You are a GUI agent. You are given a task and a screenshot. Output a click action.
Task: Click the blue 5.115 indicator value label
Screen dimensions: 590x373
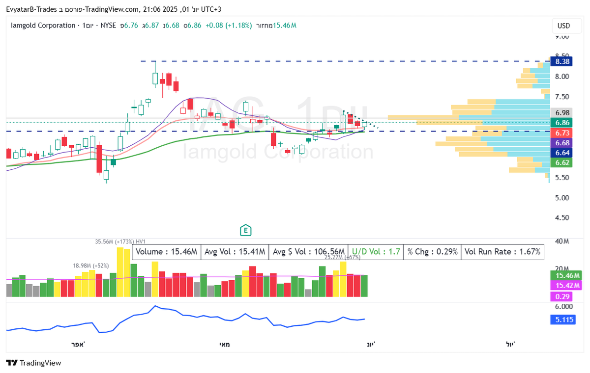point(564,320)
